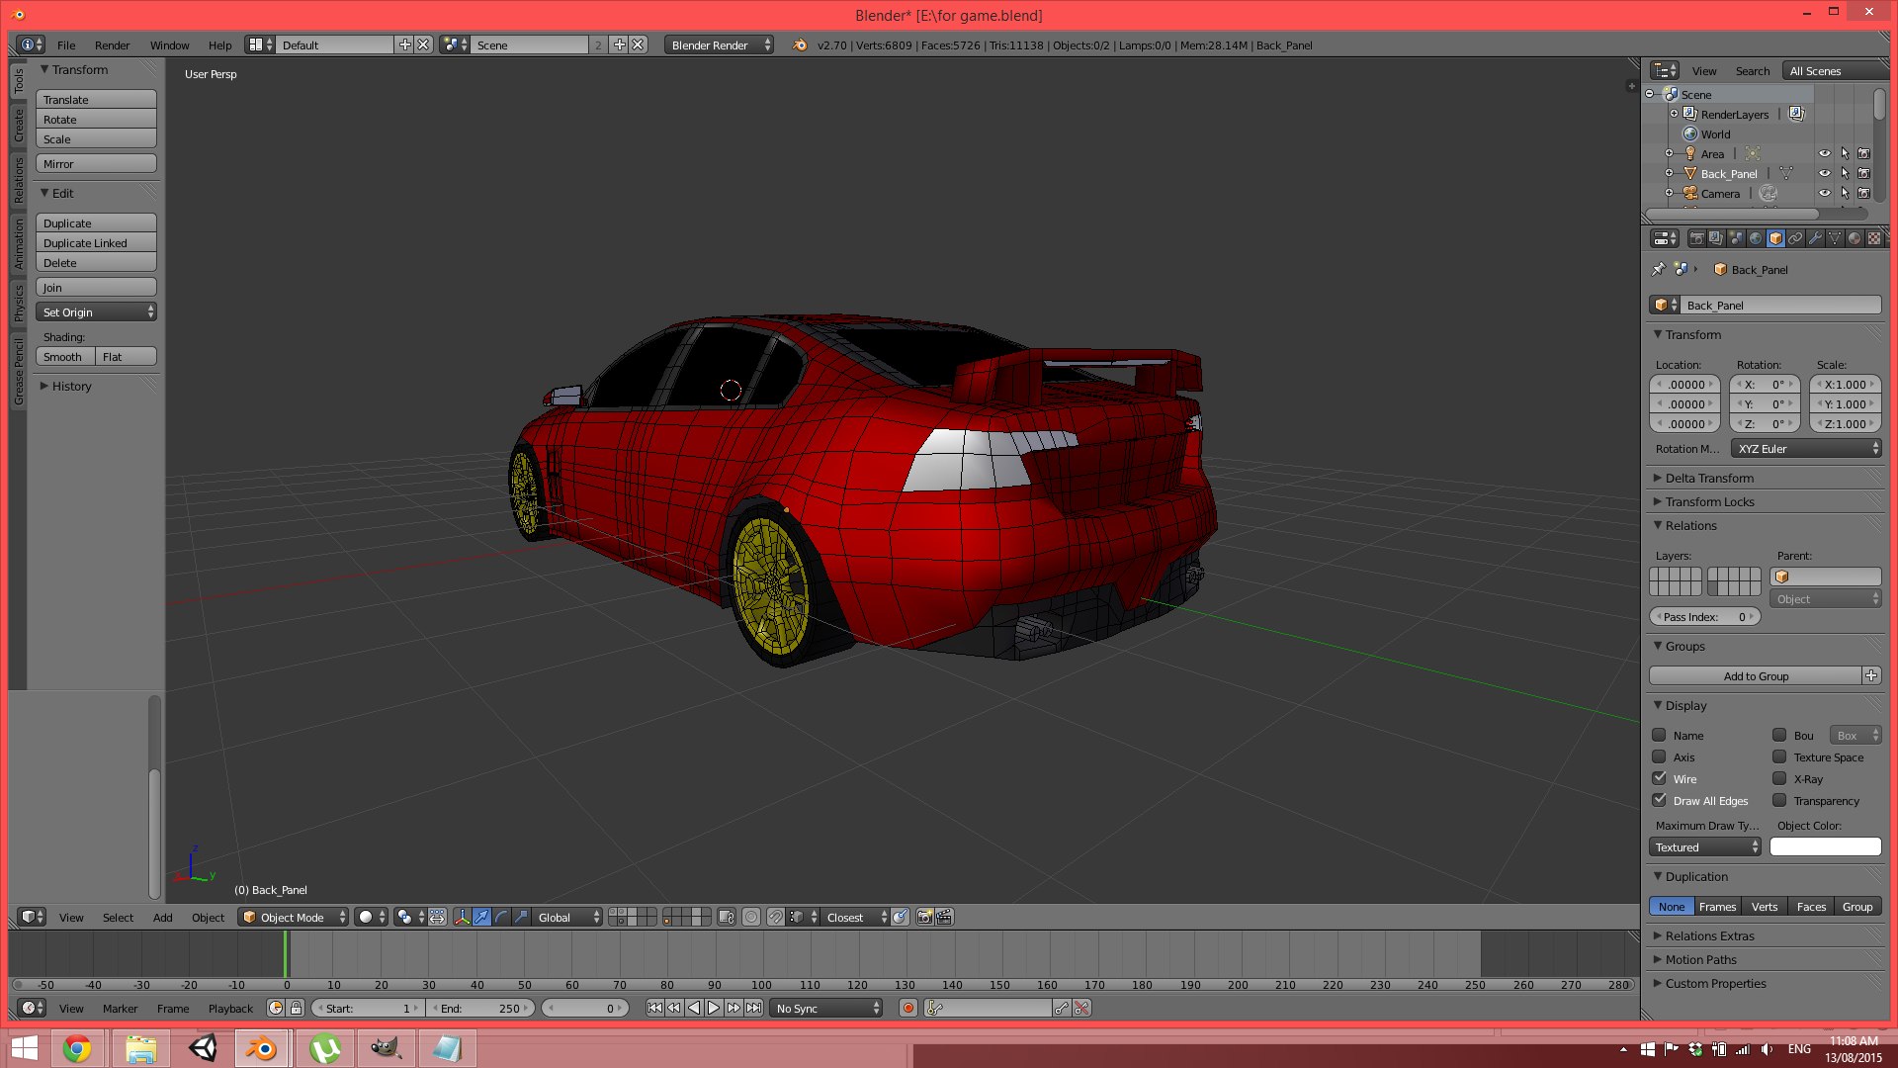This screenshot has width=1898, height=1068.
Task: Toggle the Name display checkbox
Action: pyautogui.click(x=1659, y=736)
